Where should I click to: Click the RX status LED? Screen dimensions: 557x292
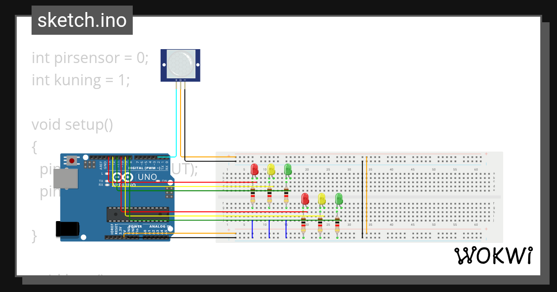[107, 184]
